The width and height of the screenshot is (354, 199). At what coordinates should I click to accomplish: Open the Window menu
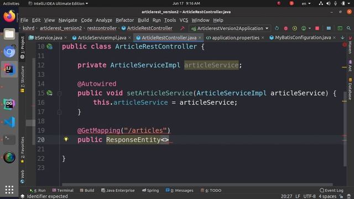coord(200,20)
